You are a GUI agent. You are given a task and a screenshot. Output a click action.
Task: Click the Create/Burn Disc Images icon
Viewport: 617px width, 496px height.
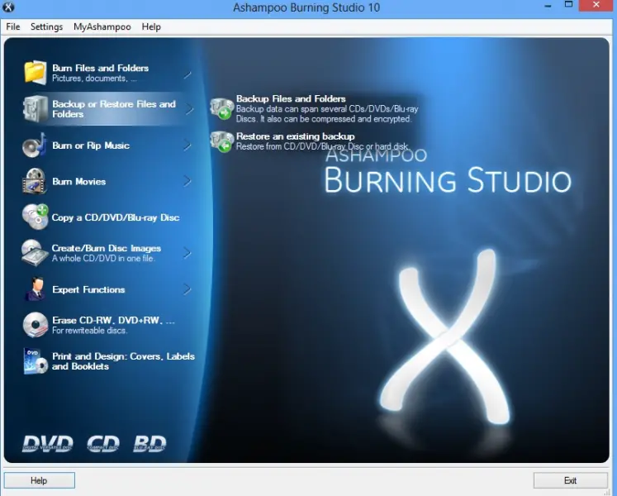point(35,253)
